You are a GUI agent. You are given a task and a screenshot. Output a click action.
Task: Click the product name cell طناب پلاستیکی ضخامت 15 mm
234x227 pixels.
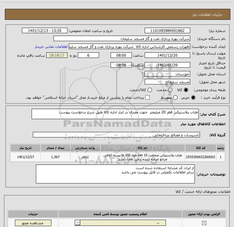point(143,157)
